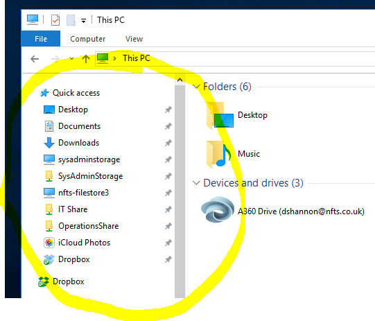Open the recent locations dropdown arrow

pos(71,59)
